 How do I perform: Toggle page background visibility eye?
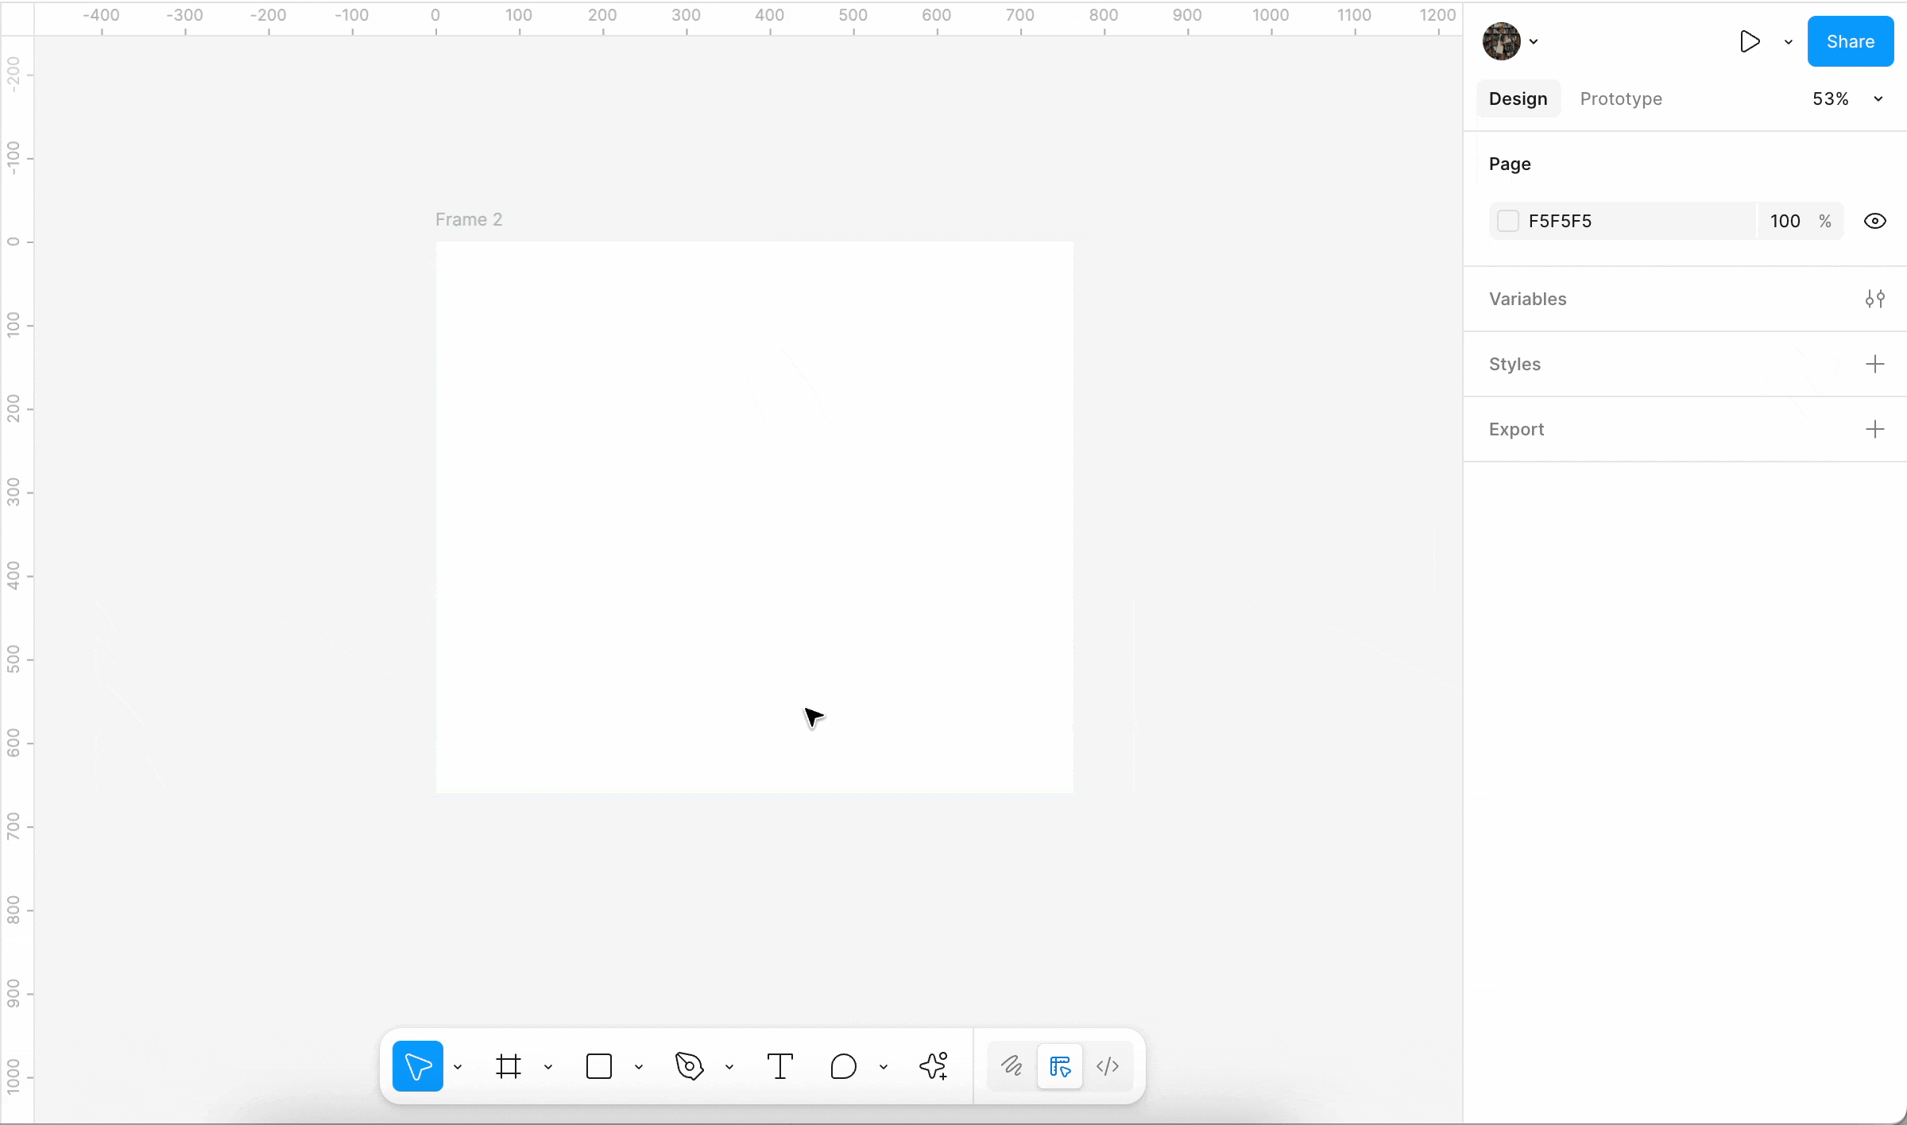point(1874,221)
